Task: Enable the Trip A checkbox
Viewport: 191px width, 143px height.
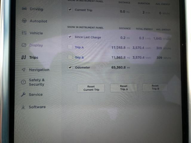Action: [70, 47]
